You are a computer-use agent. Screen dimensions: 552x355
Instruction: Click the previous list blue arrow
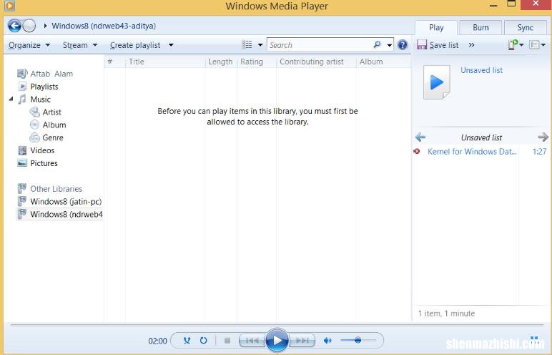pyautogui.click(x=420, y=137)
